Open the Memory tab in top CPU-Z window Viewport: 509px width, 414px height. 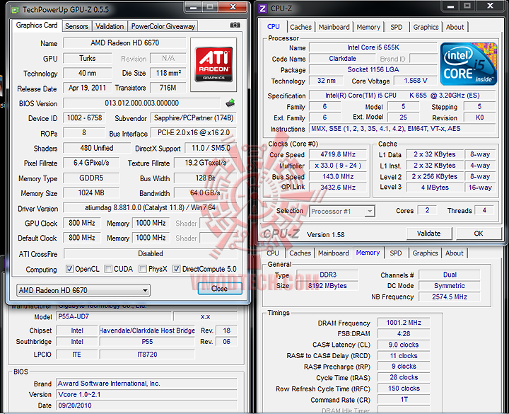[368, 27]
